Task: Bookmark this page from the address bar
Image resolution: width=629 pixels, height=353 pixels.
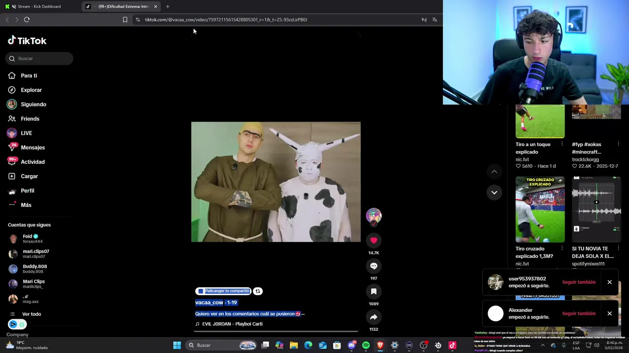Action: click(x=125, y=20)
